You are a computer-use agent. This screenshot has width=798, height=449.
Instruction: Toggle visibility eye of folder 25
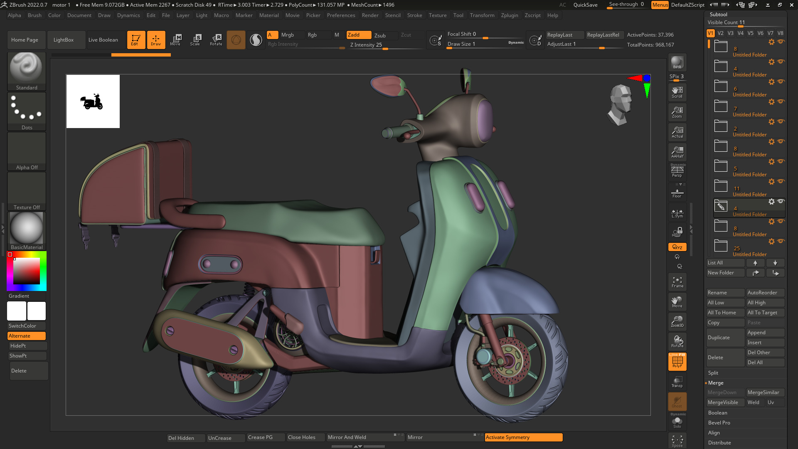(x=781, y=241)
